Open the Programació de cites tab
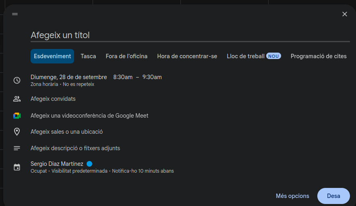The height and width of the screenshot is (206, 356). click(318, 56)
